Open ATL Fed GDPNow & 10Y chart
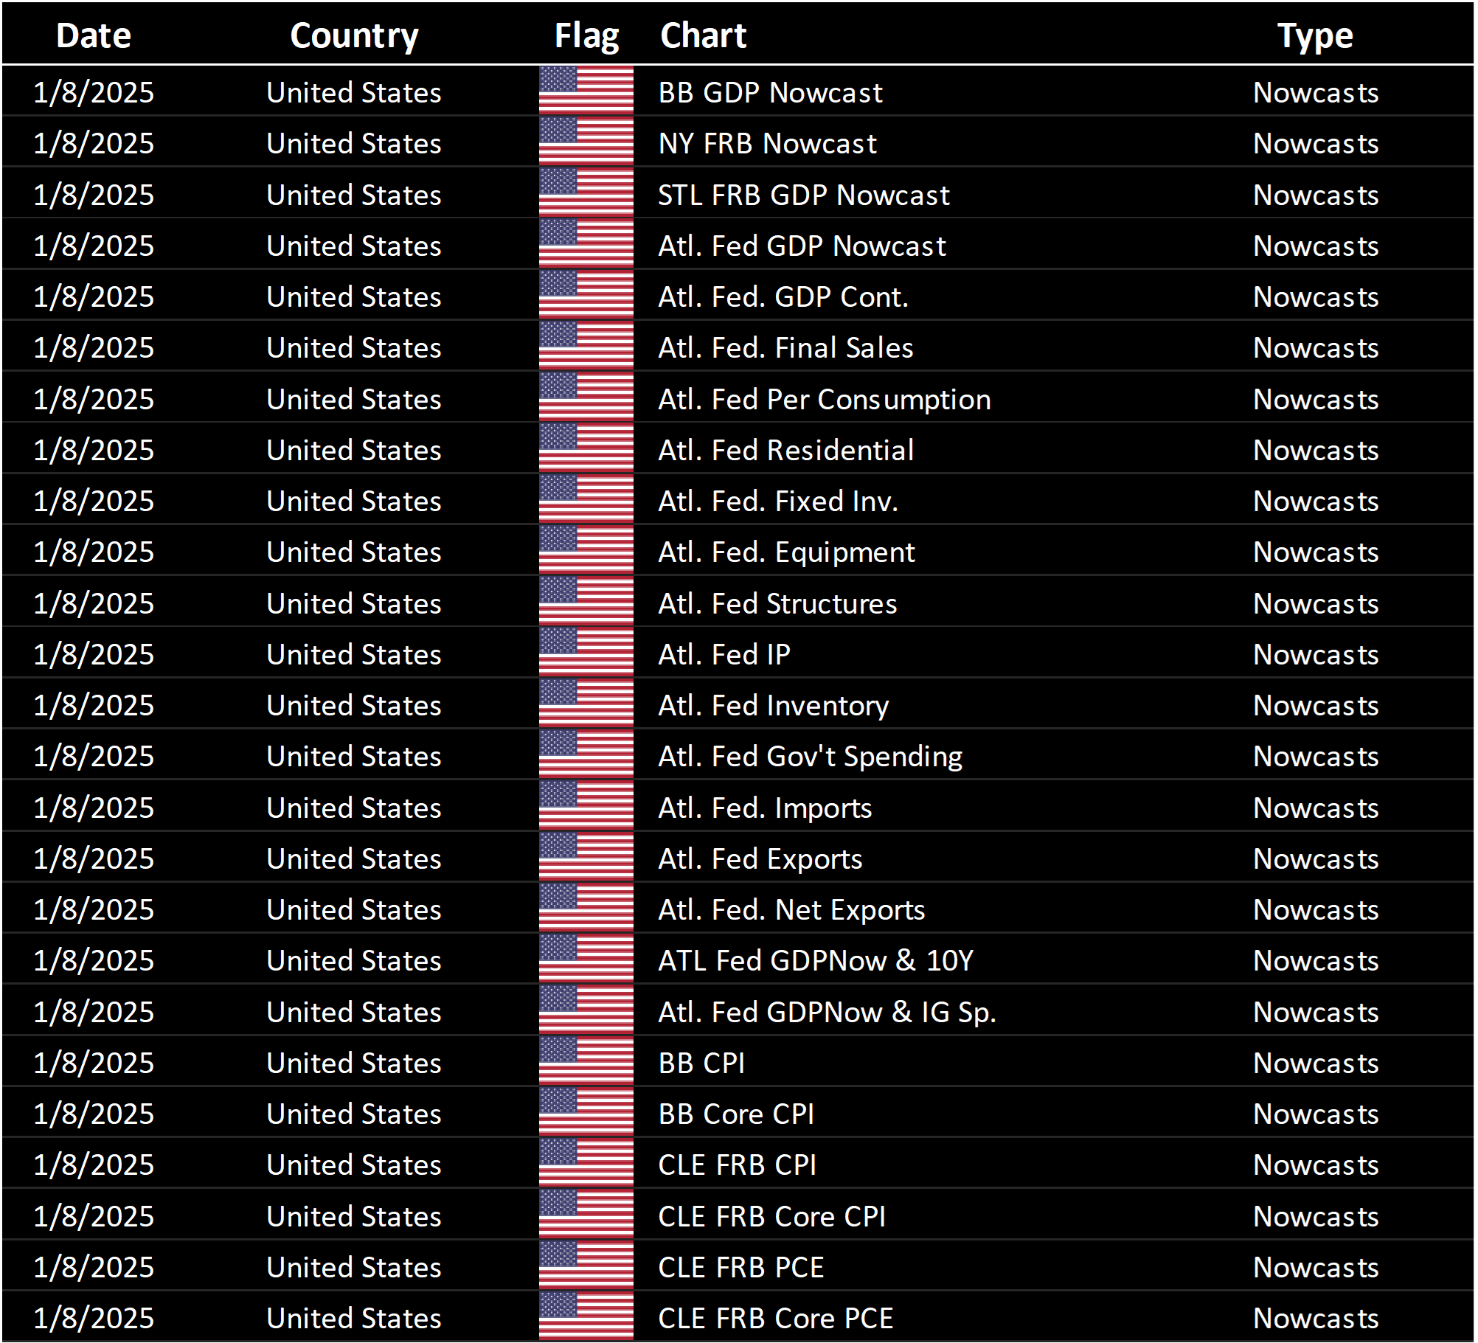1478x1343 pixels. point(816,960)
